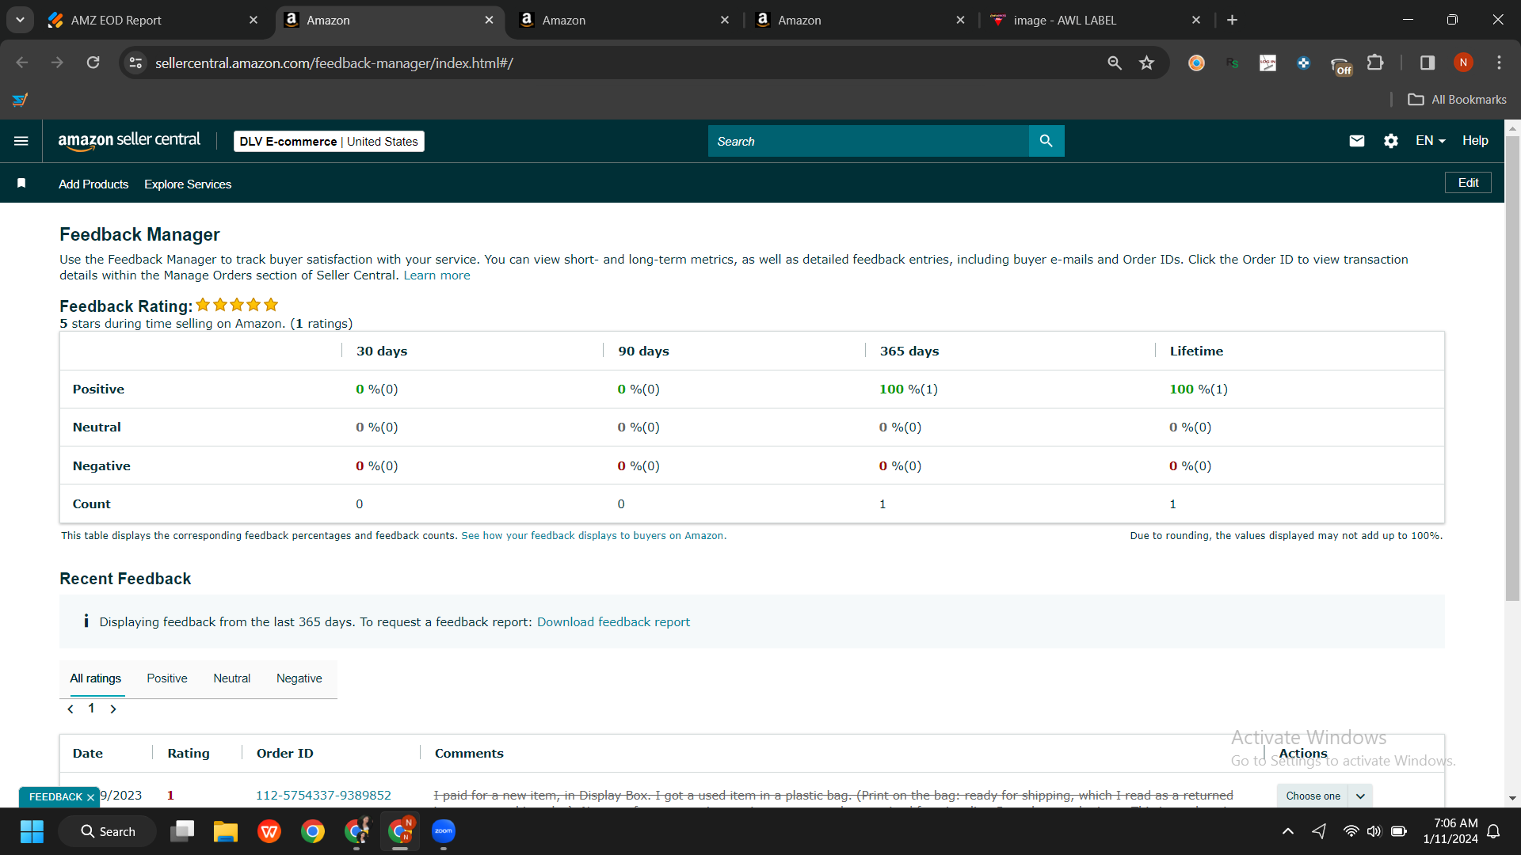The height and width of the screenshot is (855, 1521).
Task: Click the 'Off' labeled extension icon
Action: point(1340,66)
